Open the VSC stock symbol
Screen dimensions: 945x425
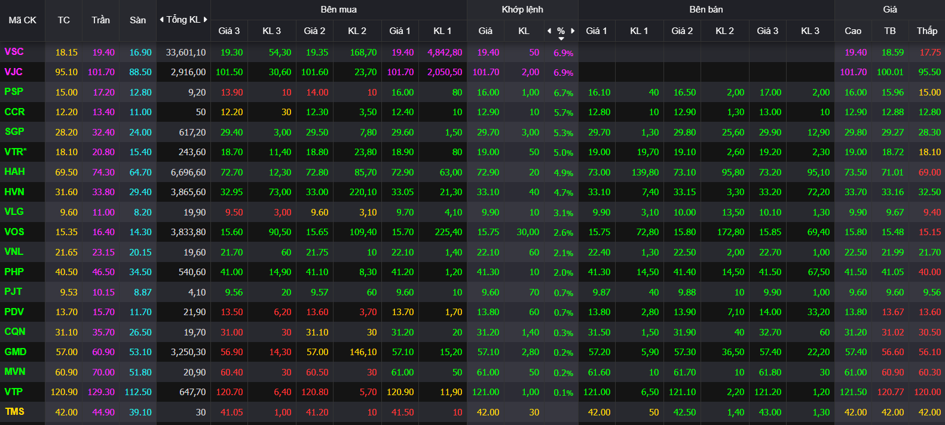tap(14, 52)
